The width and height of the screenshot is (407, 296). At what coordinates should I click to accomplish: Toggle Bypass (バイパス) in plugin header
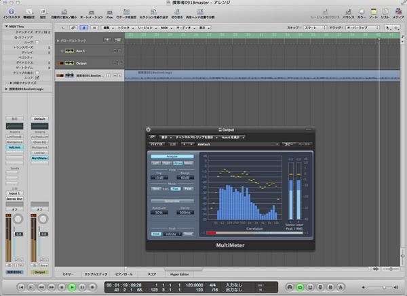157,144
